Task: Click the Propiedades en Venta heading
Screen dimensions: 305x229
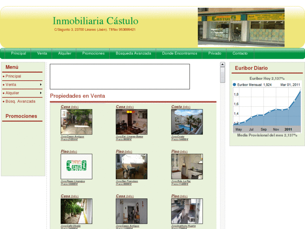Action: (78, 96)
